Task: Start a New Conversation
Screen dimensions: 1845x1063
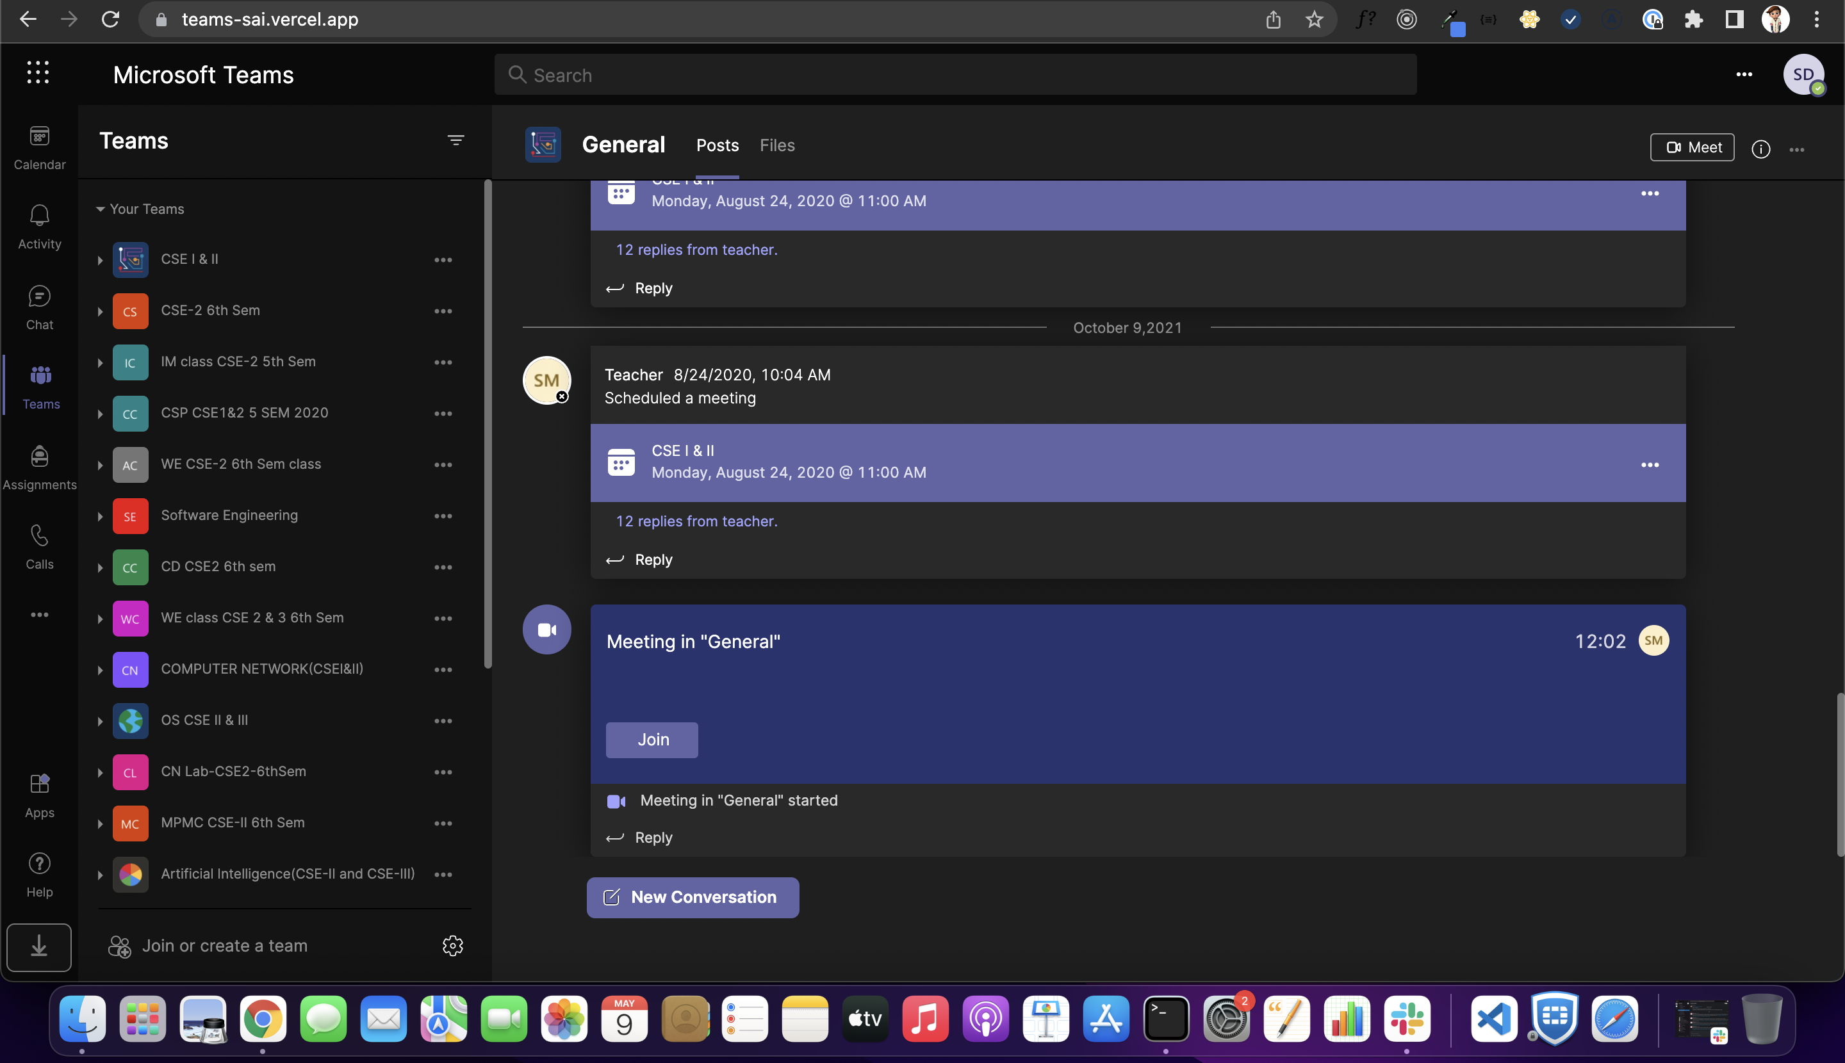Action: 693,897
